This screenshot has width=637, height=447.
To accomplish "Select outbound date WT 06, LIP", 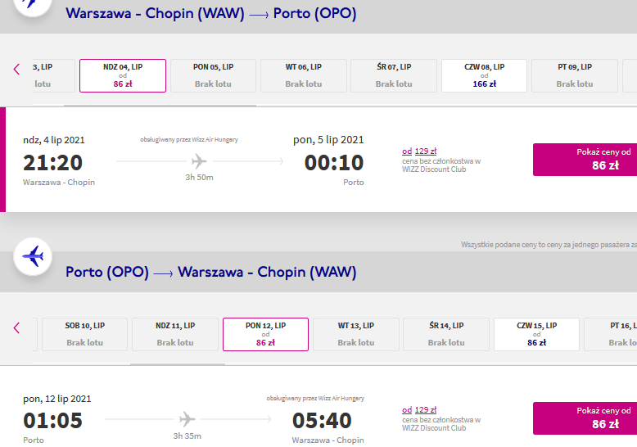I will (x=304, y=75).
